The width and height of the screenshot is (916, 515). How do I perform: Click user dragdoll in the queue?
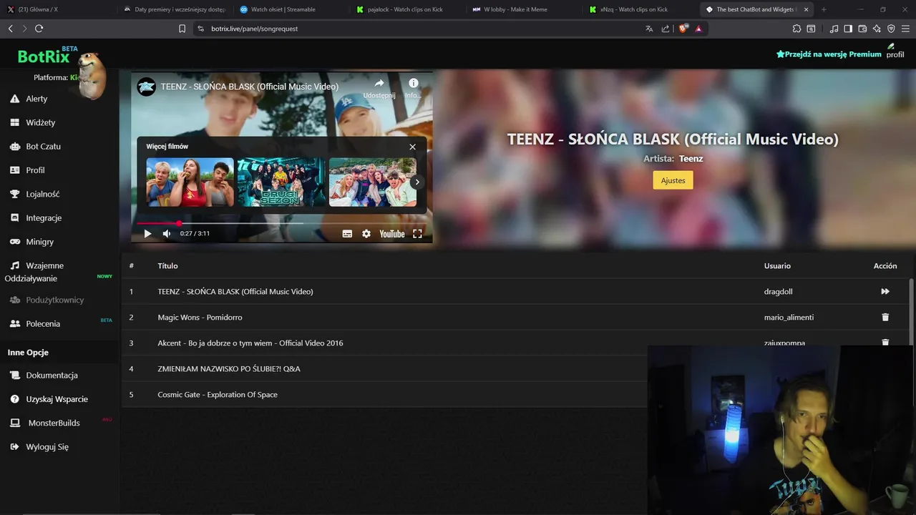click(779, 291)
